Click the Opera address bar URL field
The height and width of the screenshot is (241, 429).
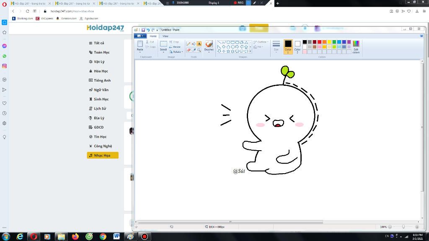(x=216, y=11)
